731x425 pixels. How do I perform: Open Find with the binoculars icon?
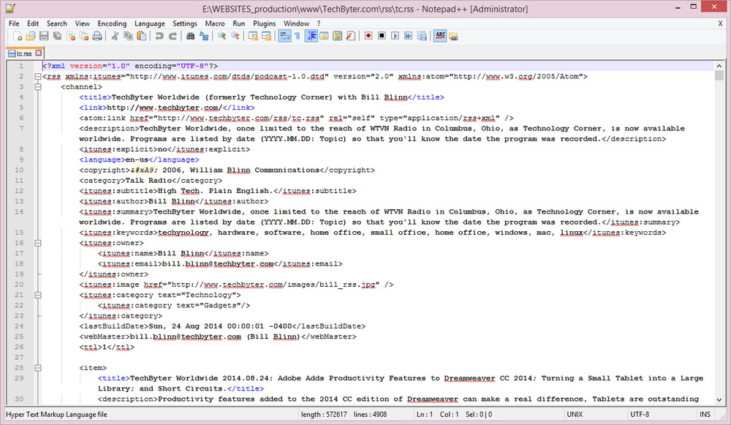[190, 36]
